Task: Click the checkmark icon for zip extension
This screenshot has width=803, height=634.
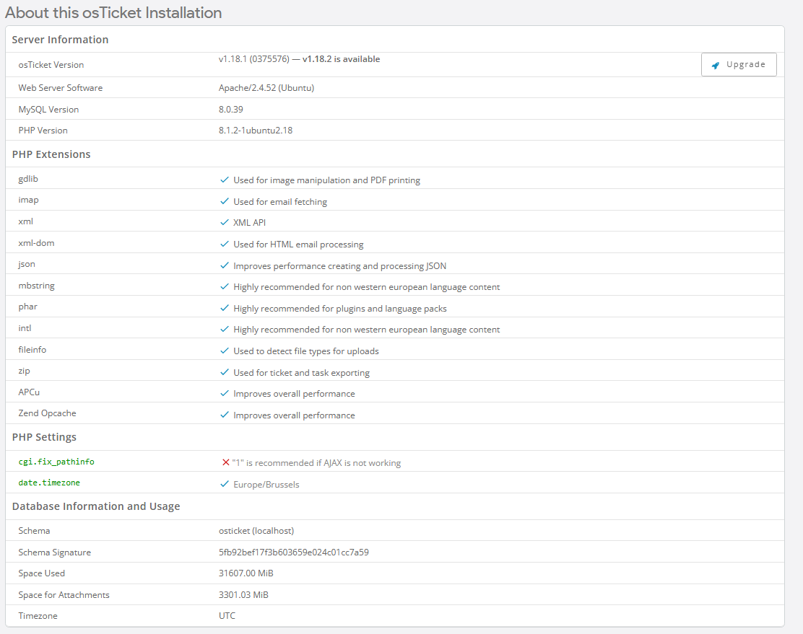Action: tap(225, 372)
